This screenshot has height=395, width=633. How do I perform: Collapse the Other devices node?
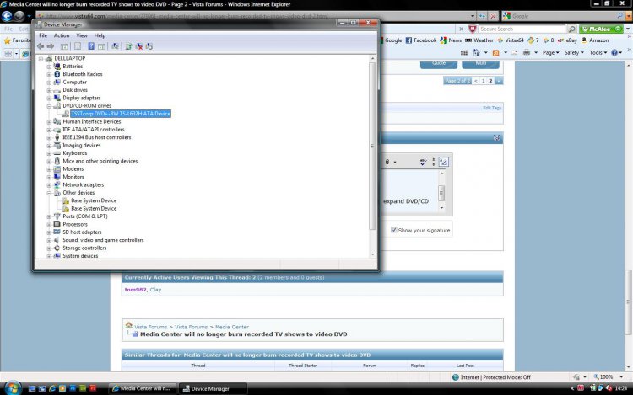click(49, 193)
